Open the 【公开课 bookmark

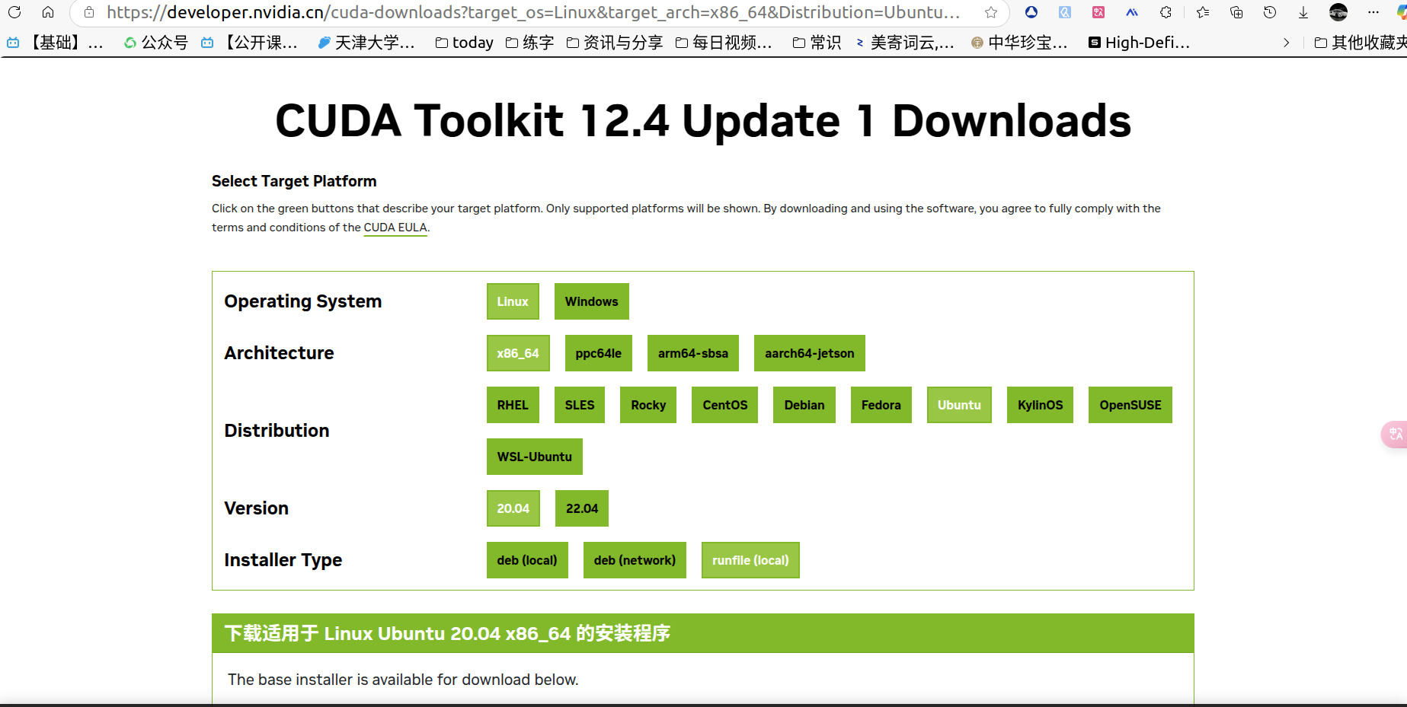(x=249, y=43)
